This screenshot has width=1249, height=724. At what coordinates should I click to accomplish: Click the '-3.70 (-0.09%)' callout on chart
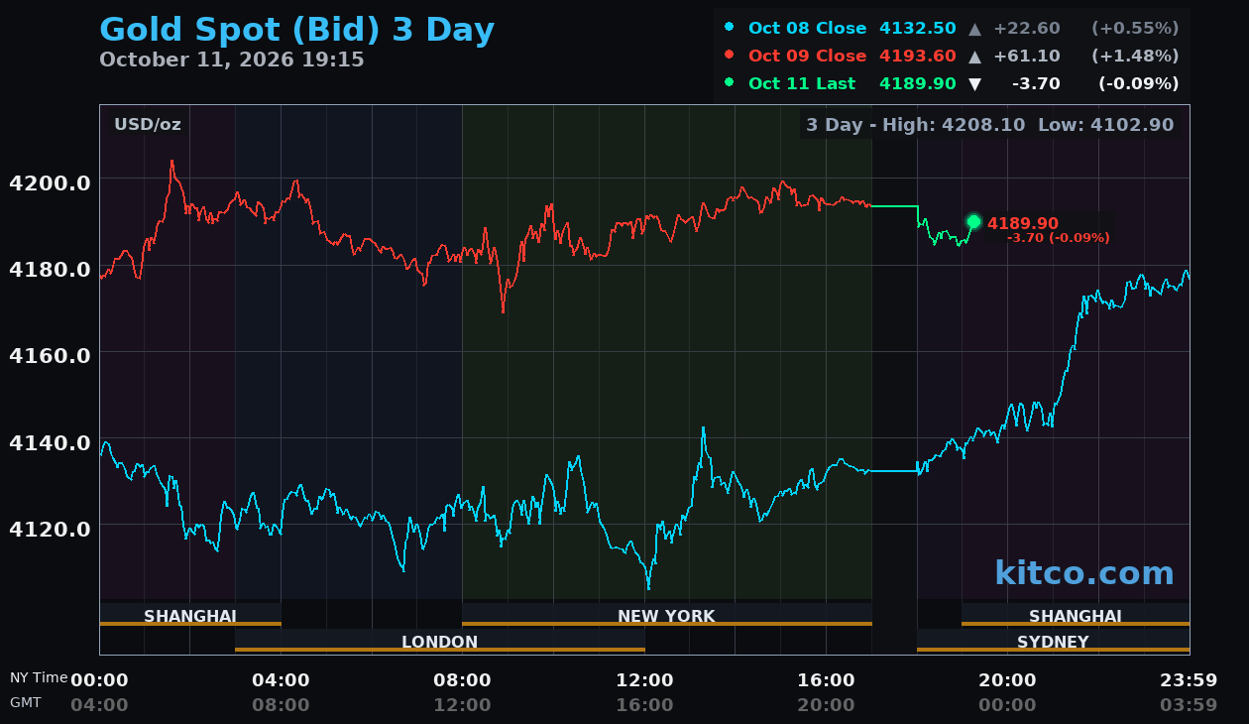point(1059,238)
